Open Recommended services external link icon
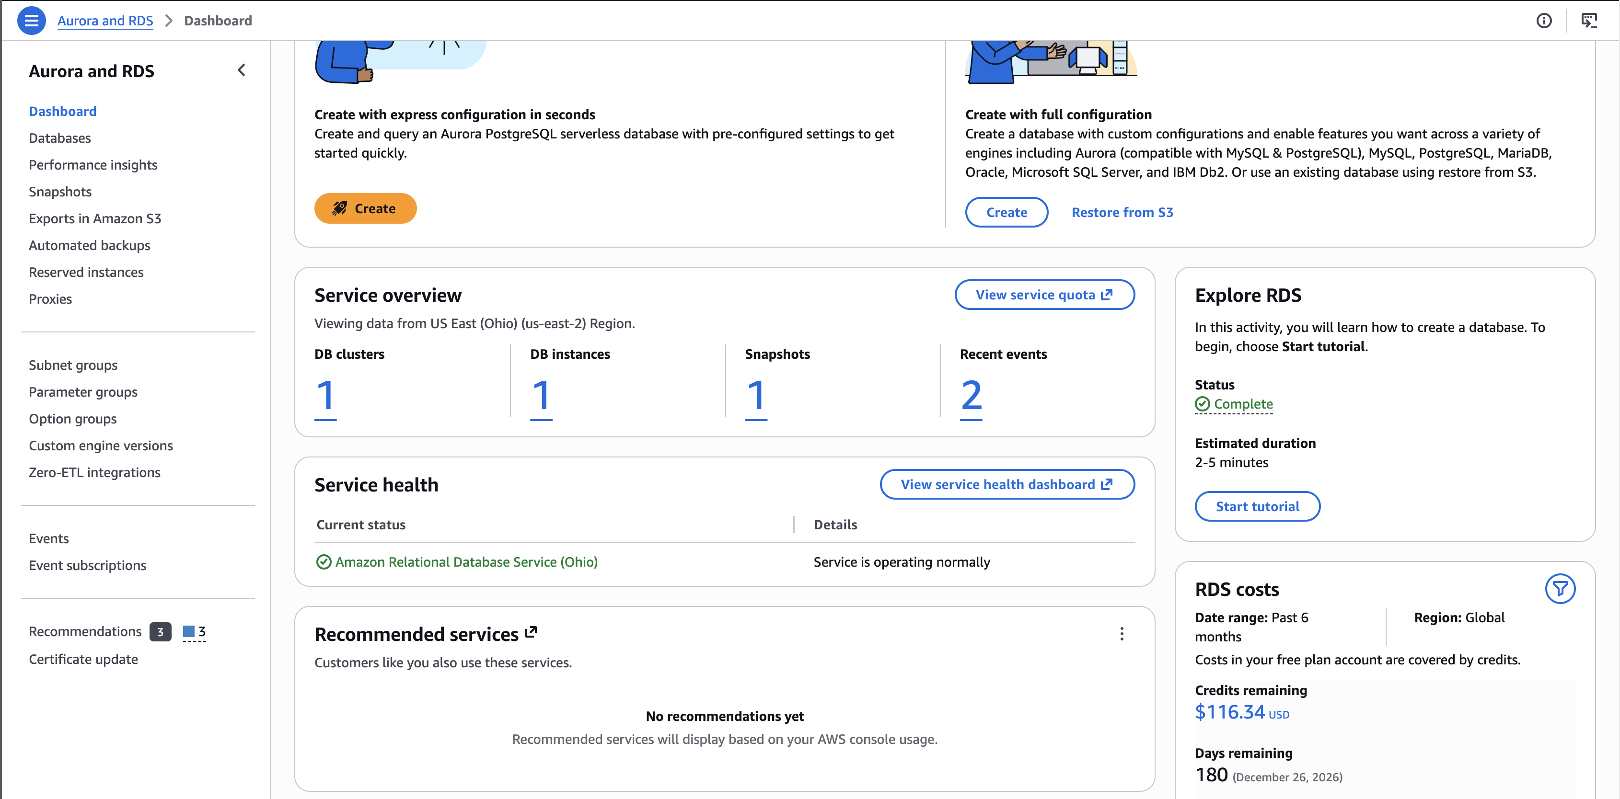This screenshot has width=1620, height=799. (x=532, y=632)
